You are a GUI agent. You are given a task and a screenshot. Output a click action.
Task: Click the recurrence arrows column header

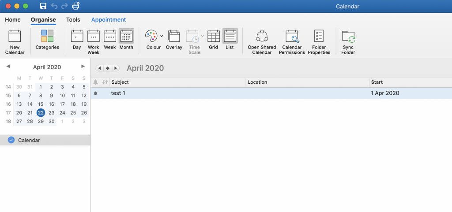105,82
